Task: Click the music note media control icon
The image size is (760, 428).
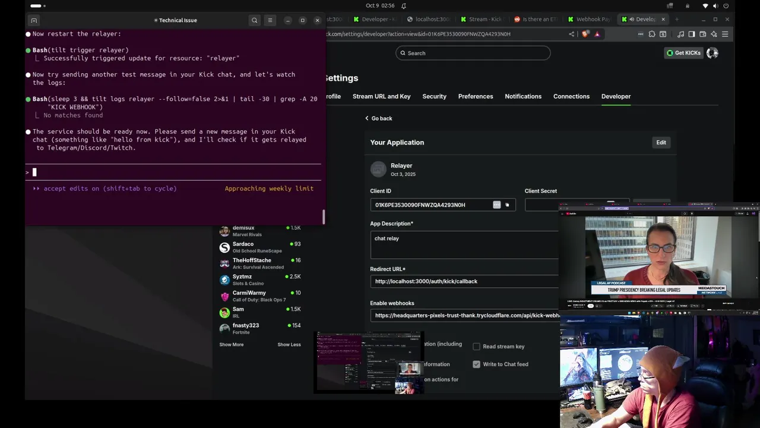Action: (x=680, y=34)
